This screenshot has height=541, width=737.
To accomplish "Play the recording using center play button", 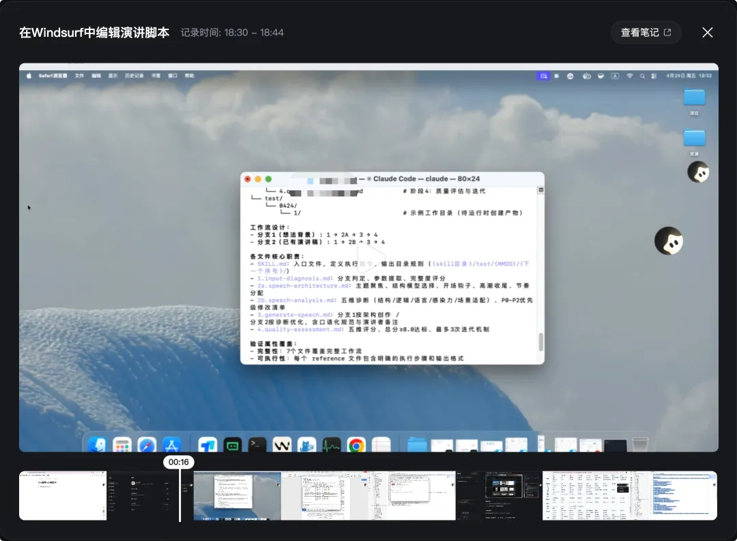I will click(x=369, y=259).
